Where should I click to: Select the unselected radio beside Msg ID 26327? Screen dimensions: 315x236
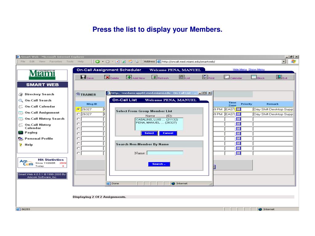[78, 114]
